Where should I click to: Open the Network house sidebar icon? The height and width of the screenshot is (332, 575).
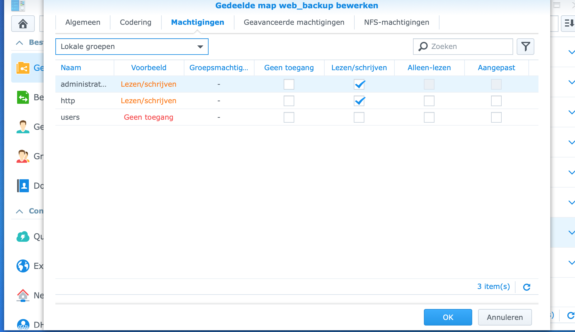point(23,295)
